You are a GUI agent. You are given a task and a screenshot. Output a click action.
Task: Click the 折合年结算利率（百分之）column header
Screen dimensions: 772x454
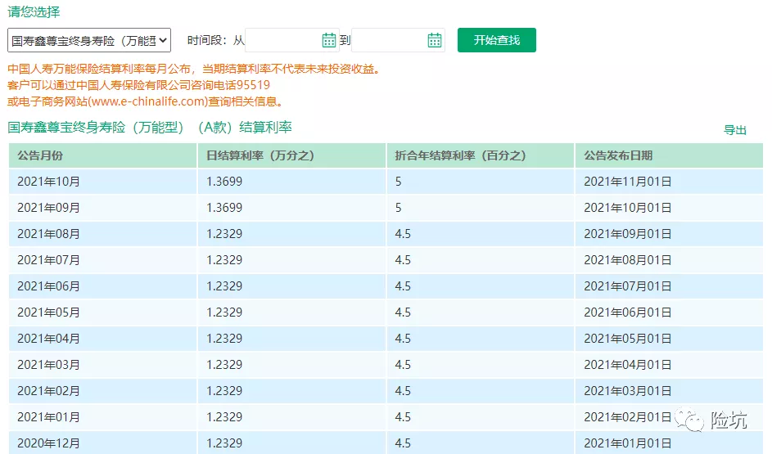(x=481, y=155)
